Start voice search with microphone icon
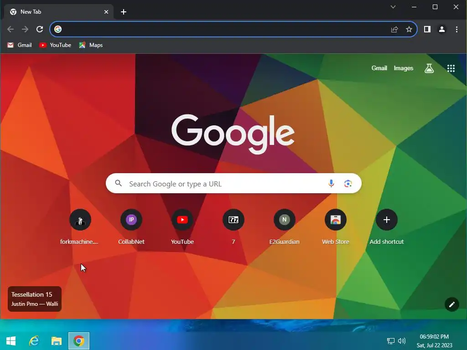Screen dimensions: 467x350 (331, 183)
